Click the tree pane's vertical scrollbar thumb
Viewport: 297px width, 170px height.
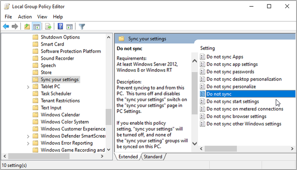pyautogui.click(x=109, y=116)
